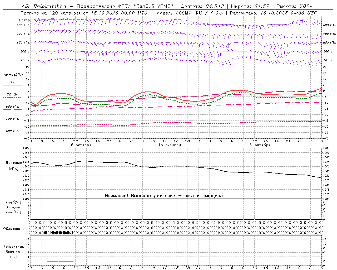The width and height of the screenshot is (337, 270).
Task: Click the Td 2м dew point legend entry
Action: click(x=12, y=95)
